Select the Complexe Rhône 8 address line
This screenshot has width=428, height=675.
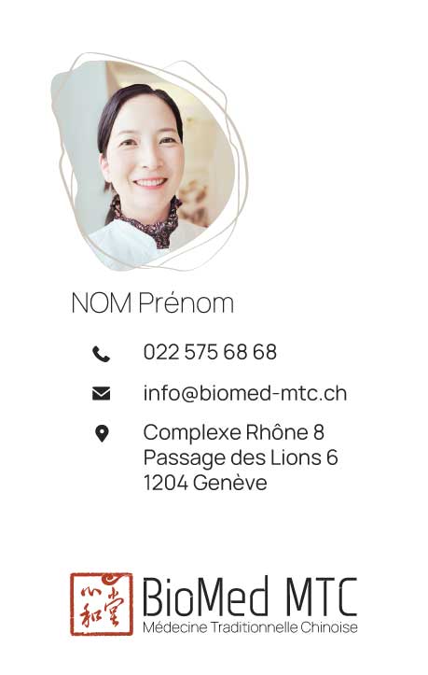click(x=233, y=432)
